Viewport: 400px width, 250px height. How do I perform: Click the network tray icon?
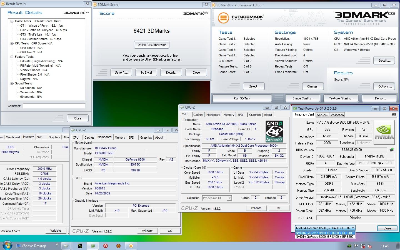pyautogui.click(x=363, y=246)
